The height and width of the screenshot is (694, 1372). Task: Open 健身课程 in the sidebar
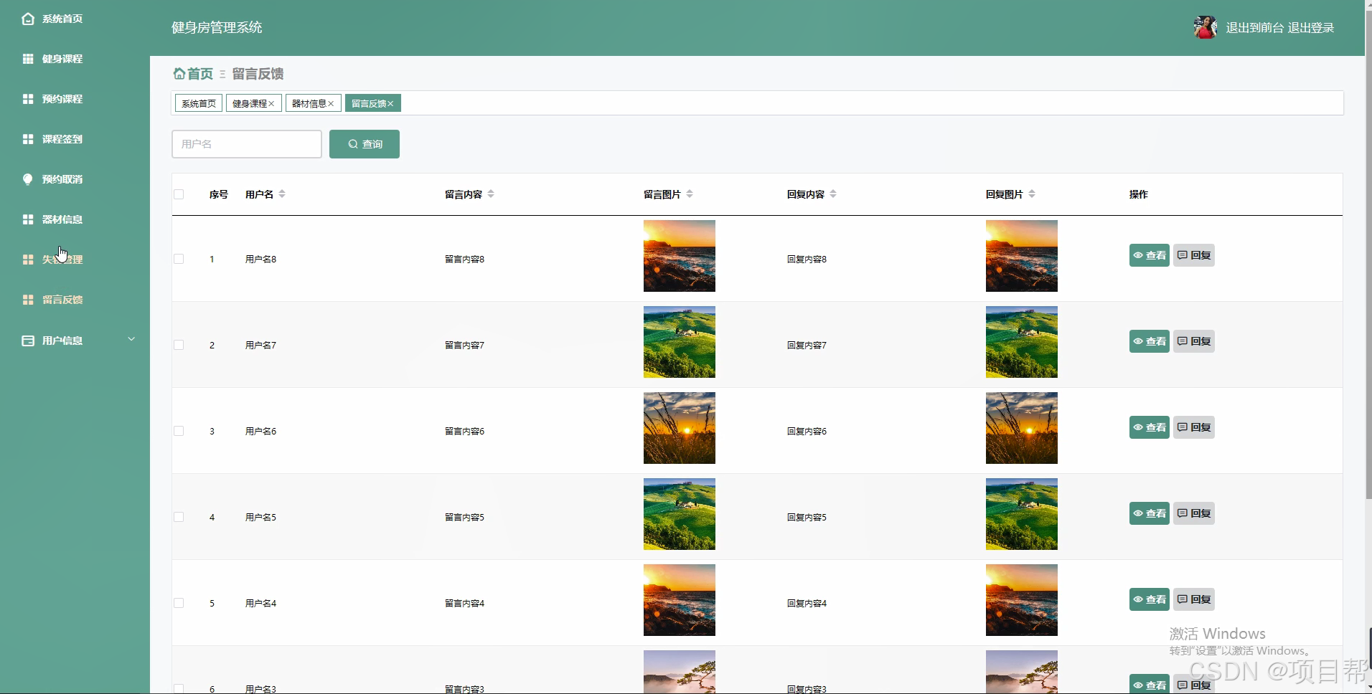[x=62, y=59]
